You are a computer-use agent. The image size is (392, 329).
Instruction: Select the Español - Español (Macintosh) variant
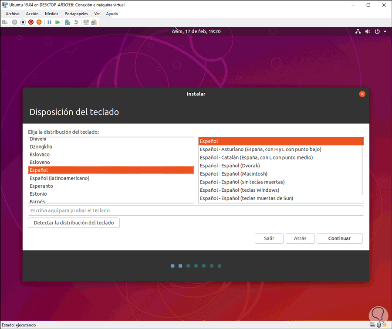tap(280, 173)
